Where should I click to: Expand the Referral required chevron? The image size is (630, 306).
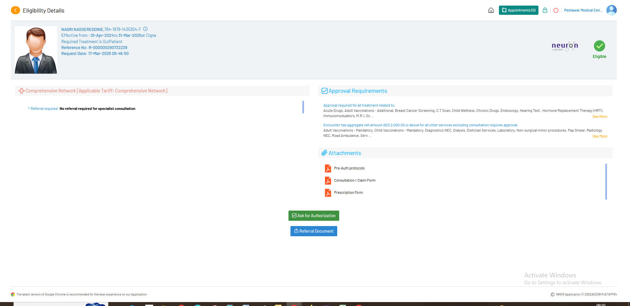(29, 108)
